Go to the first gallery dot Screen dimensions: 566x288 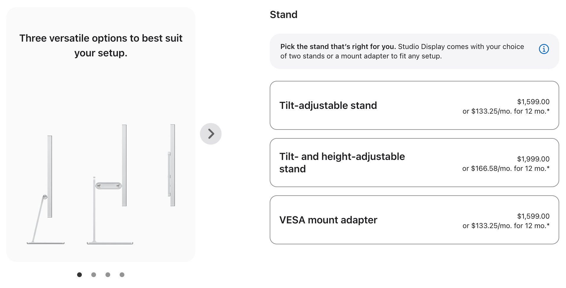[x=79, y=275]
